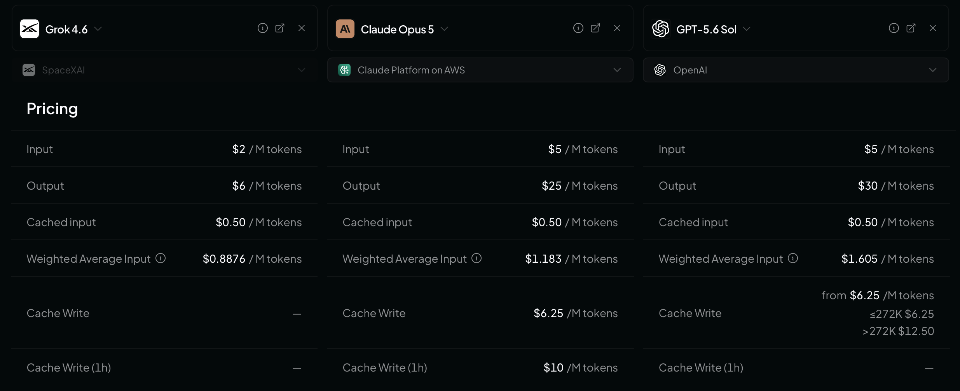Click Grok Weighted Average Input info icon
This screenshot has height=391, width=960.
(x=161, y=258)
